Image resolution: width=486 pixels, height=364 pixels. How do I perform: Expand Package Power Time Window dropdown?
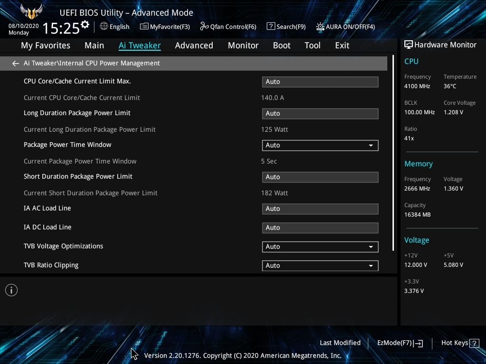point(320,146)
